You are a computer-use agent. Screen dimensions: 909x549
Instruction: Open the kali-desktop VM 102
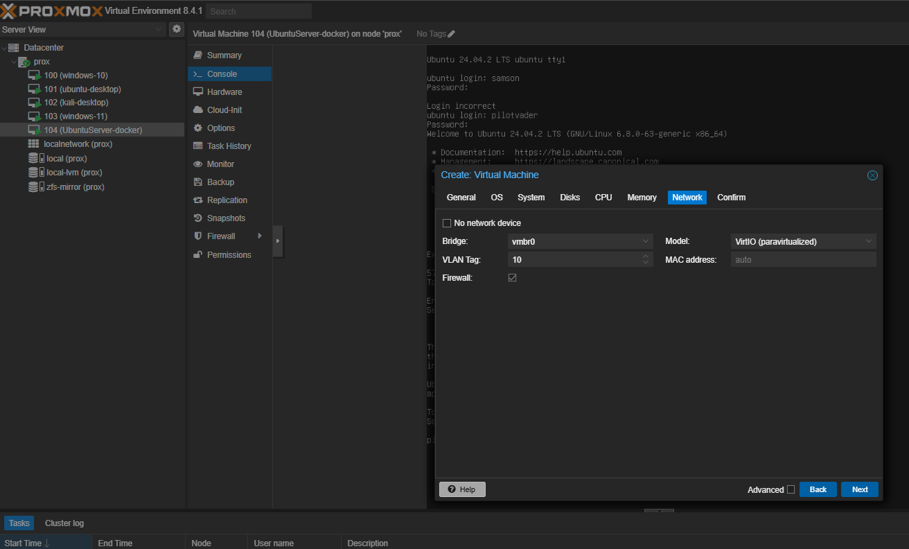pyautogui.click(x=76, y=103)
